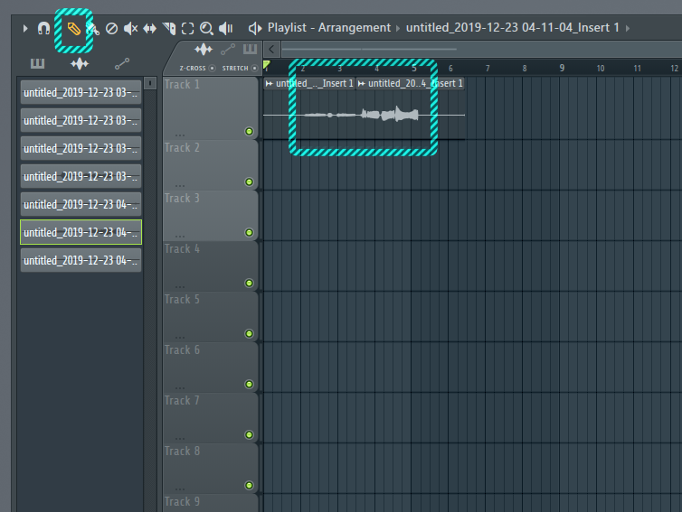Select the untitled_20..4_Insert 1 clip title
Viewport: 682px width, 512px height.
(x=415, y=83)
